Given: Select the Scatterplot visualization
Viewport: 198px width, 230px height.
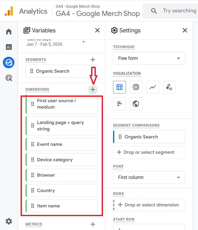Looking at the screenshot, I should (169, 87).
